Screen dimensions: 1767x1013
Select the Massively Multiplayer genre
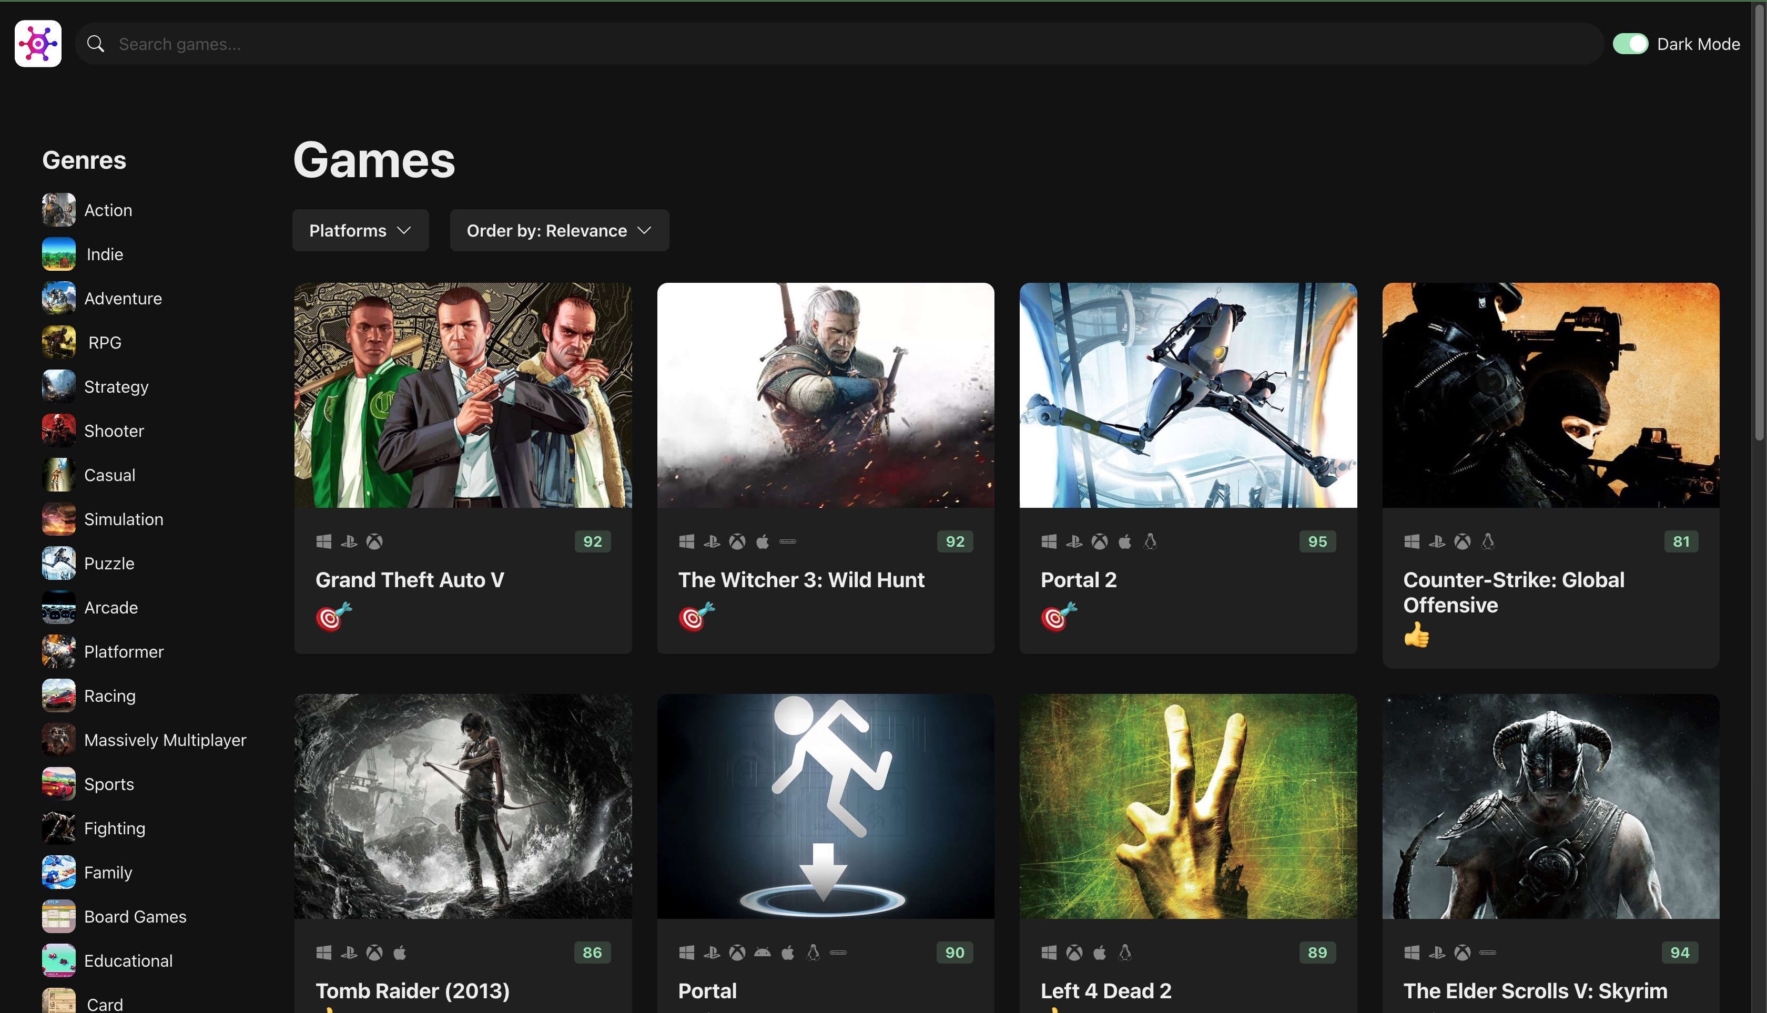(x=165, y=740)
